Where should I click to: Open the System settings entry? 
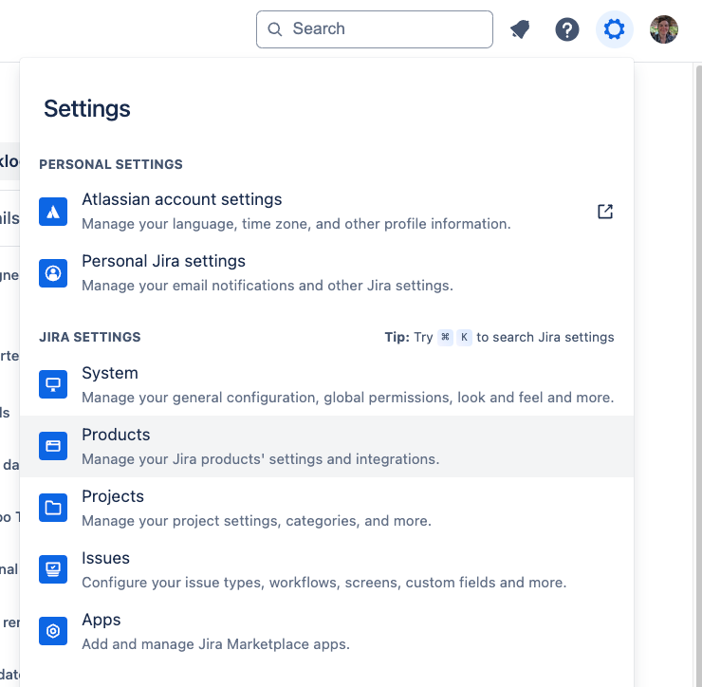[327, 384]
